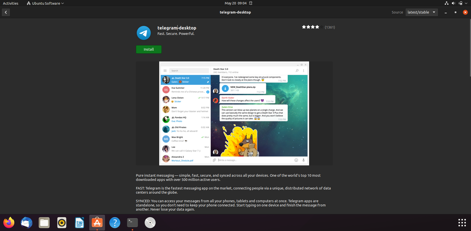Click the battery icon in top bar
The image size is (471, 231).
pyautogui.click(x=460, y=3)
